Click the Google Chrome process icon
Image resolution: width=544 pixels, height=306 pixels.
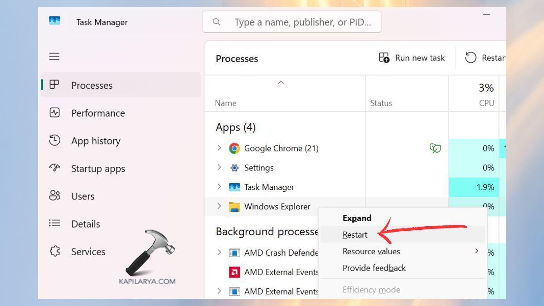(x=234, y=148)
